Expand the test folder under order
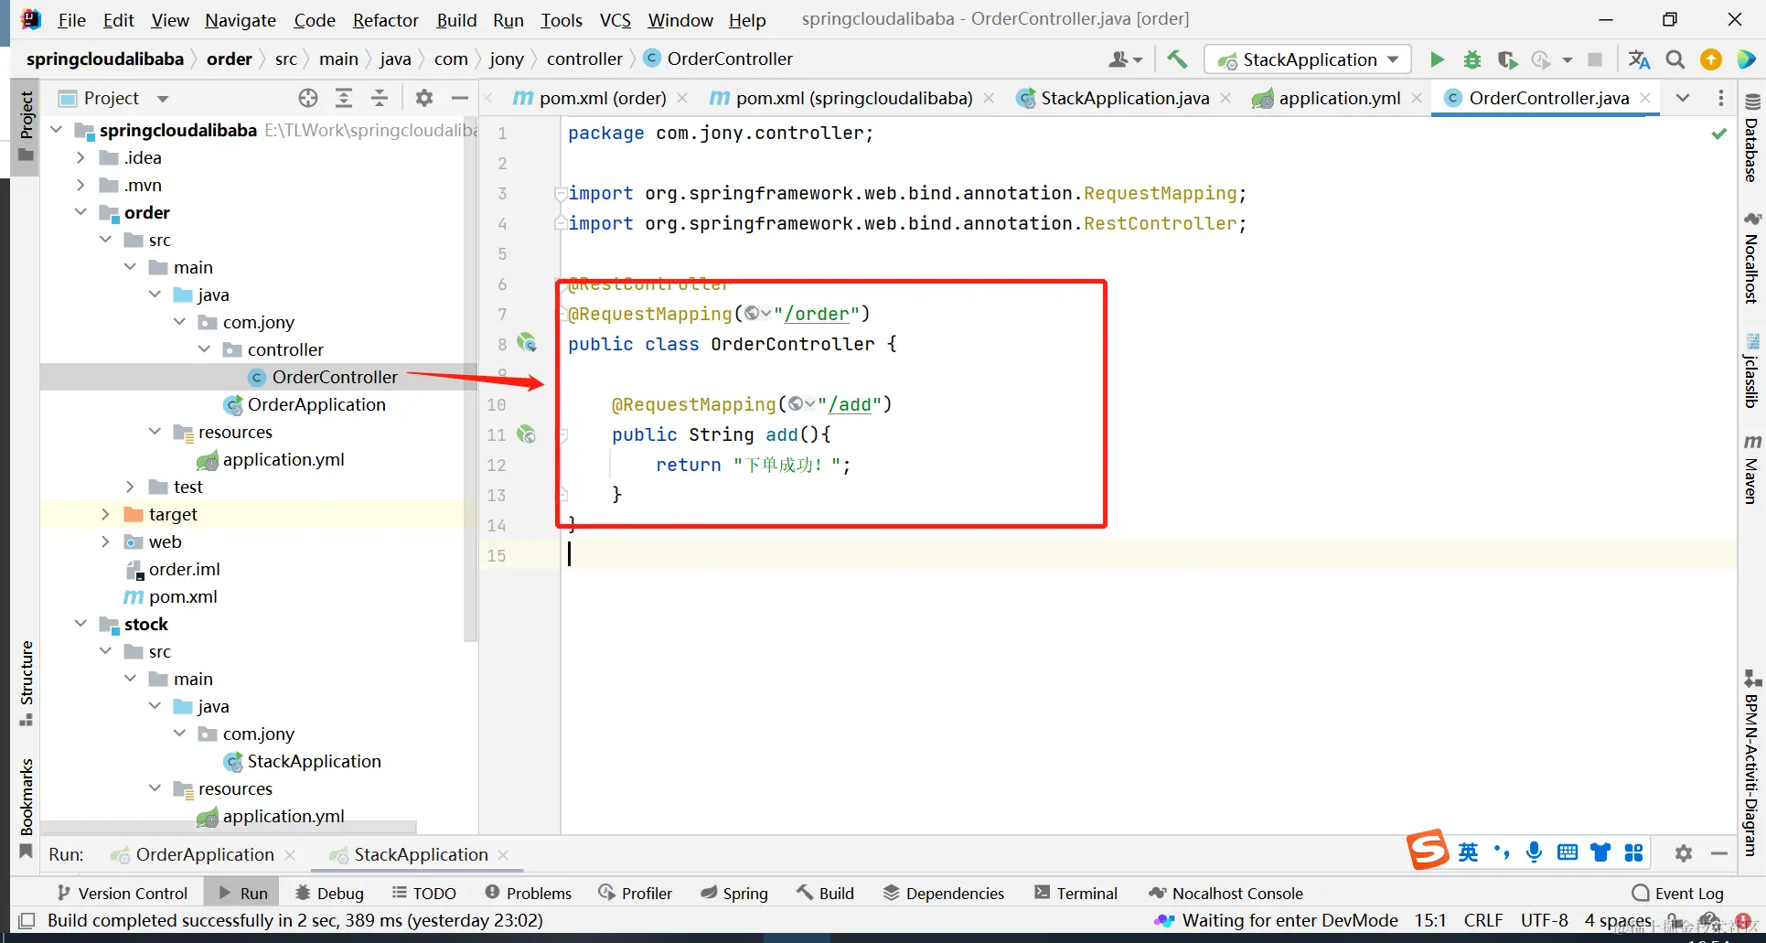This screenshot has height=943, width=1766. 130,487
